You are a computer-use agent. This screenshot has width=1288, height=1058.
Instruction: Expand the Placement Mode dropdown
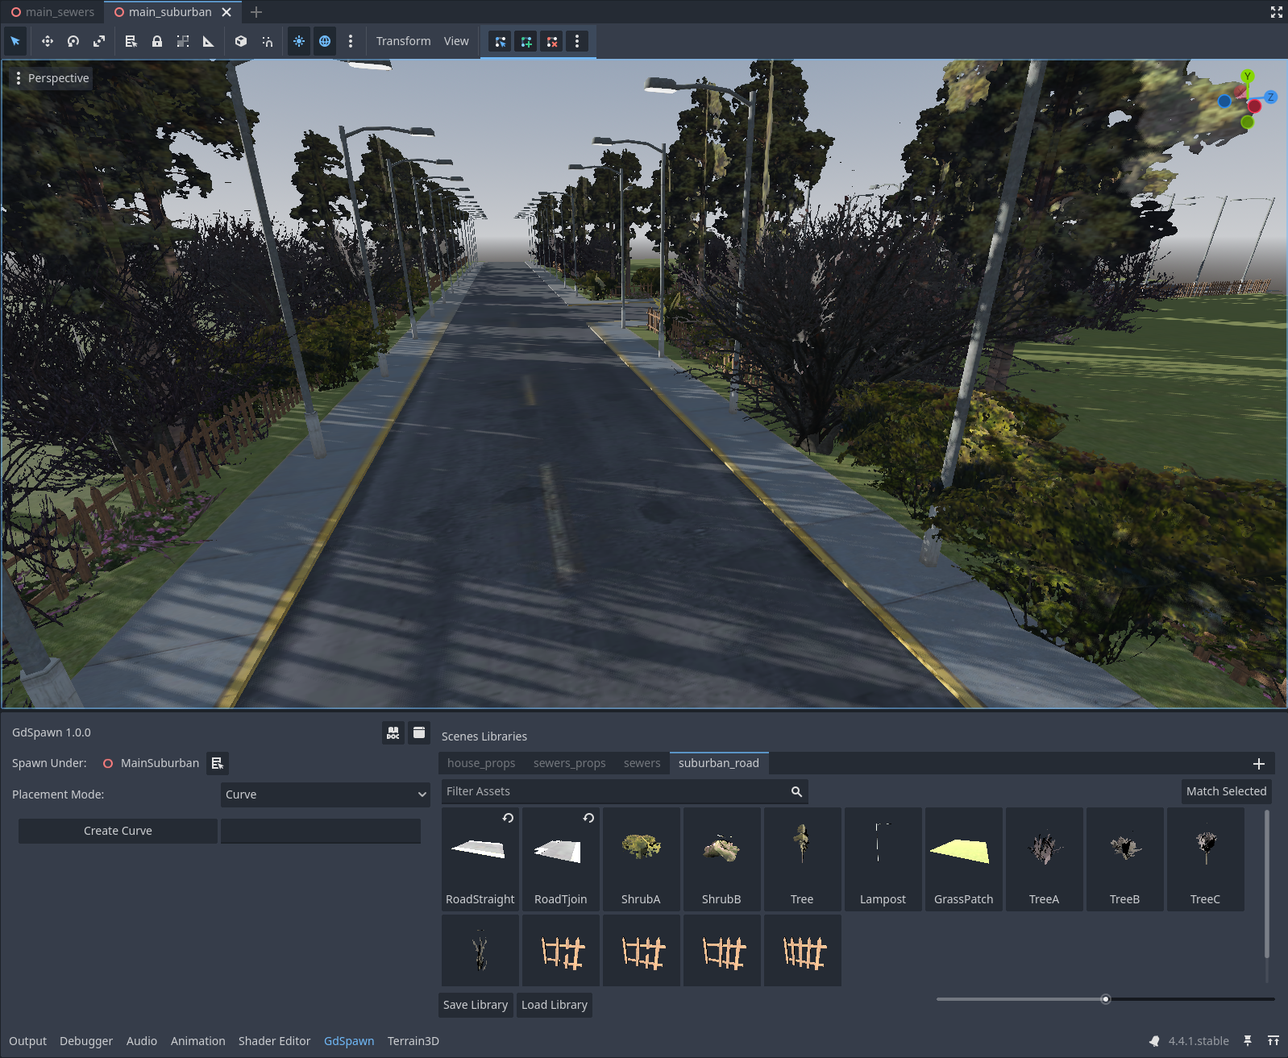(325, 795)
